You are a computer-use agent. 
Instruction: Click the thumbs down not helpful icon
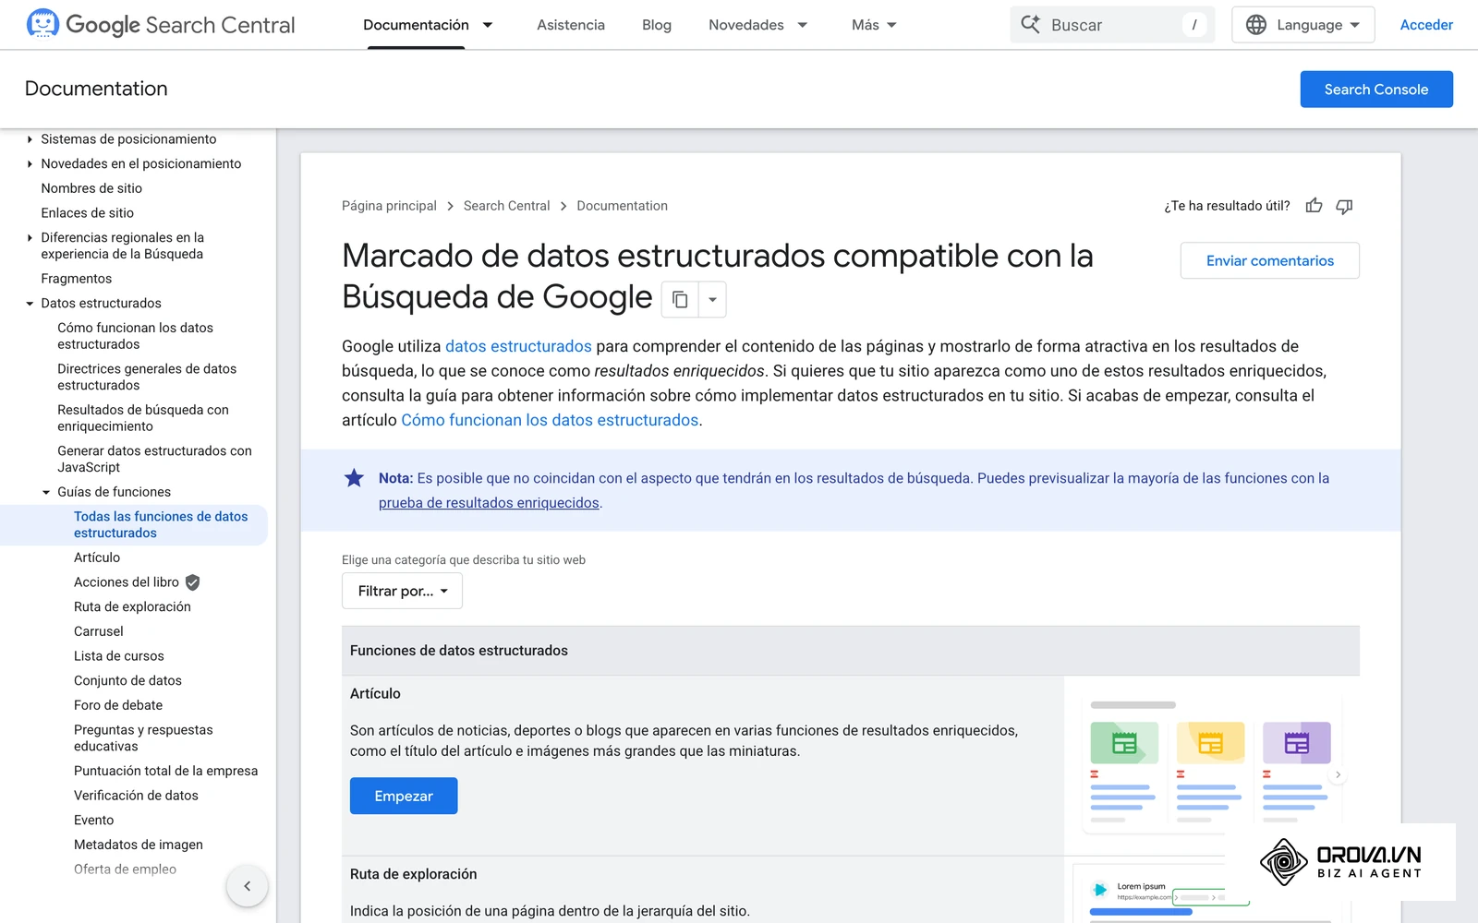pyautogui.click(x=1344, y=206)
